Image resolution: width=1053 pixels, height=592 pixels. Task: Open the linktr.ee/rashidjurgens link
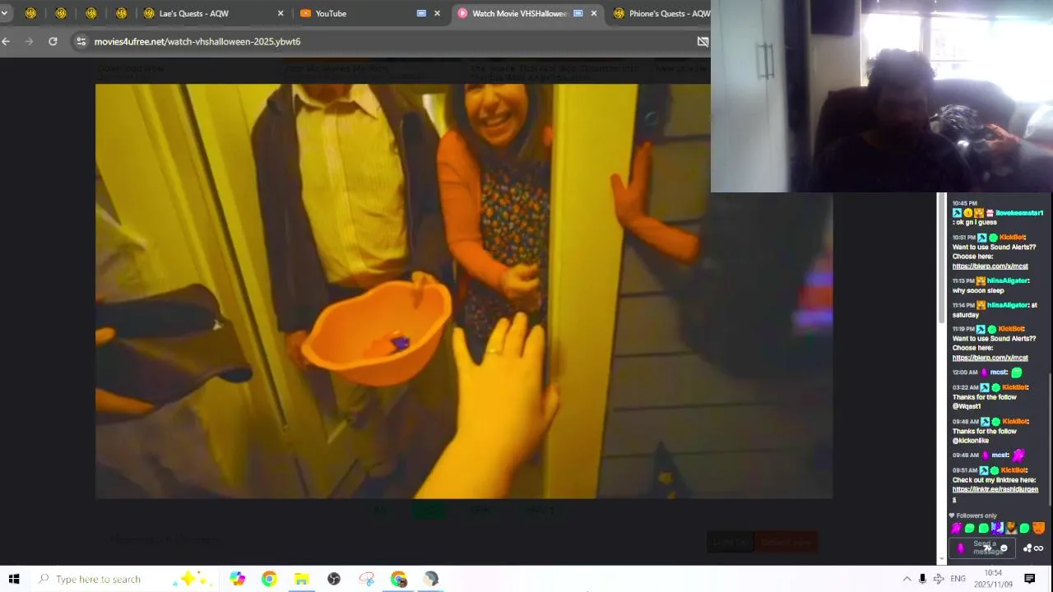pos(995,494)
